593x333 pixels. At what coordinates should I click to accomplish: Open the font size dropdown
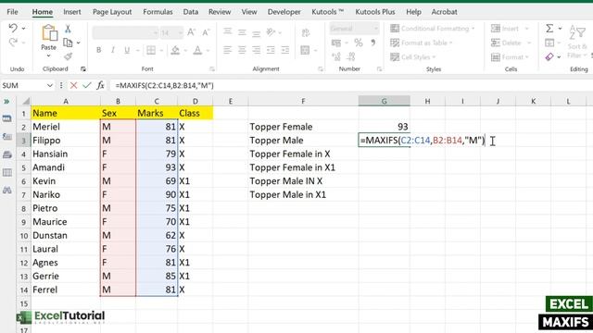(180, 33)
